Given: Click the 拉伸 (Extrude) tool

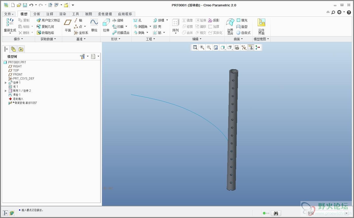Looking at the screenshot, I should 106,25.
